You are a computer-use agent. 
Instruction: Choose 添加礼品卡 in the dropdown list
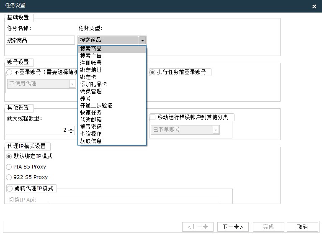point(112,84)
